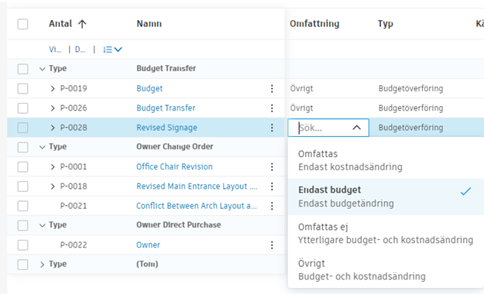This screenshot has height=294, width=484.
Task: Choose the Omfattas ej option
Action: 385,233
